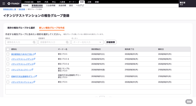Image resolution: width=196 pixels, height=106 pixels.
Task: Open the 契約詳細 breadcrumb link
Action: click(x=22, y=9)
